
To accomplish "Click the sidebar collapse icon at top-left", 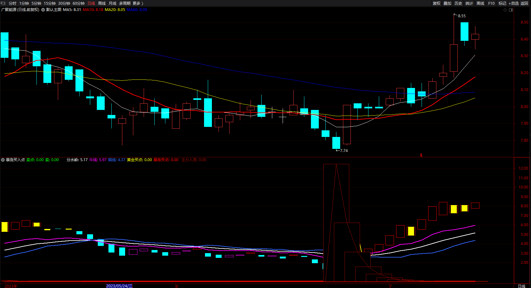I will [x=3, y=3].
